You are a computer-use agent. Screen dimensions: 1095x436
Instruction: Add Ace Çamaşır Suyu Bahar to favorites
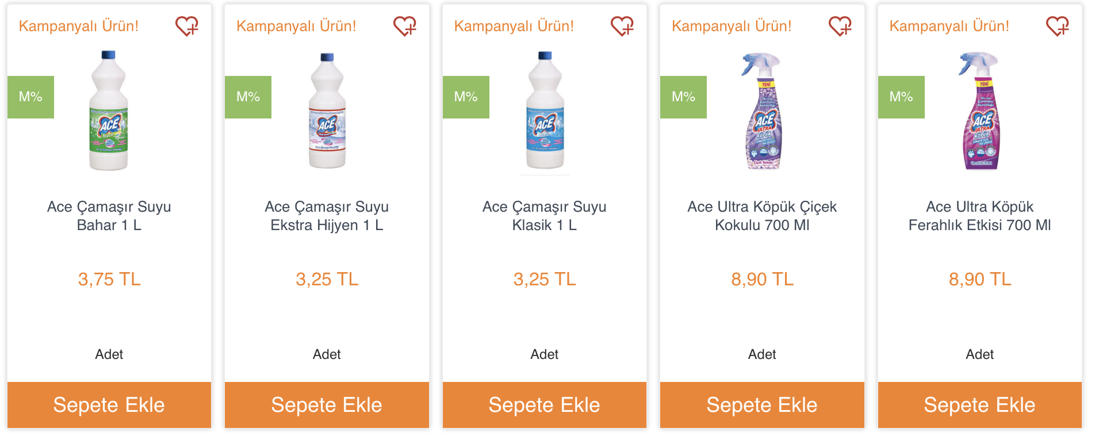point(187,26)
